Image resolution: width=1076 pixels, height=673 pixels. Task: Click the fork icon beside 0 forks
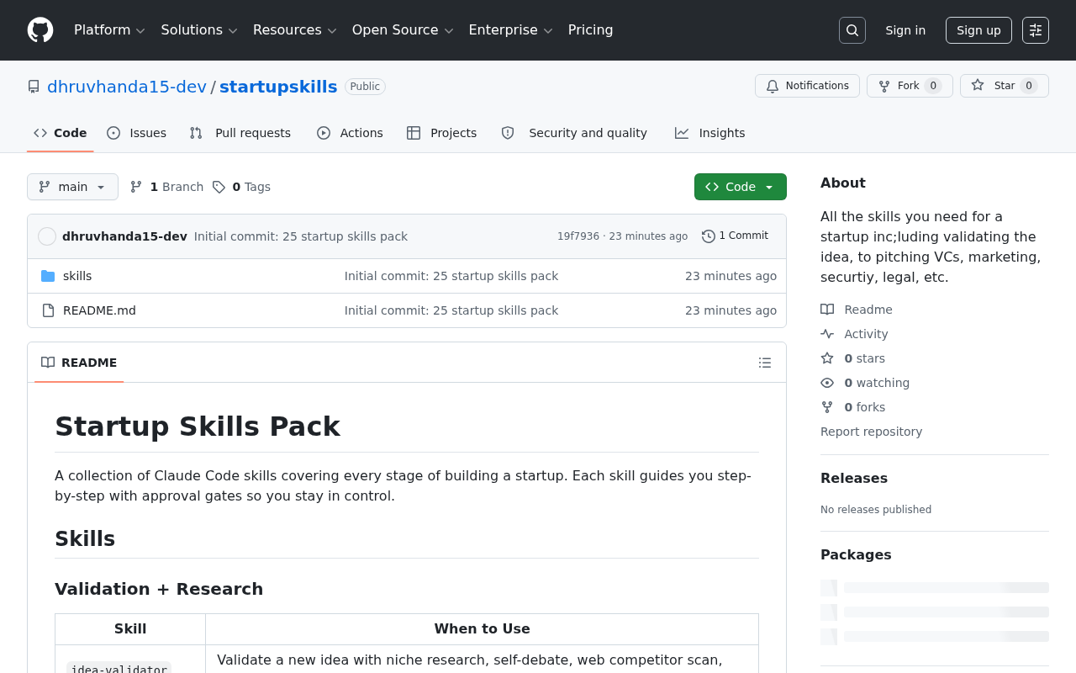click(827, 407)
